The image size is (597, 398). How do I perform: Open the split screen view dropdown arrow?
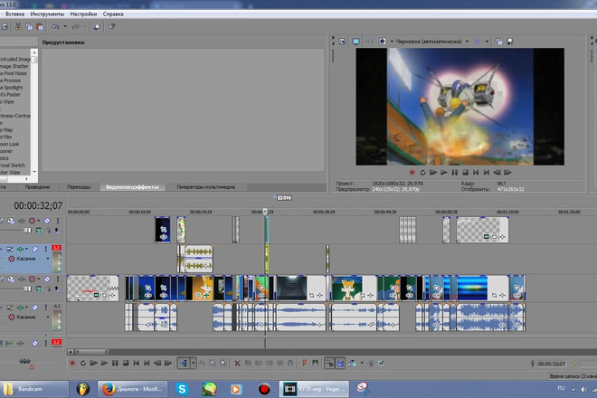click(392, 42)
